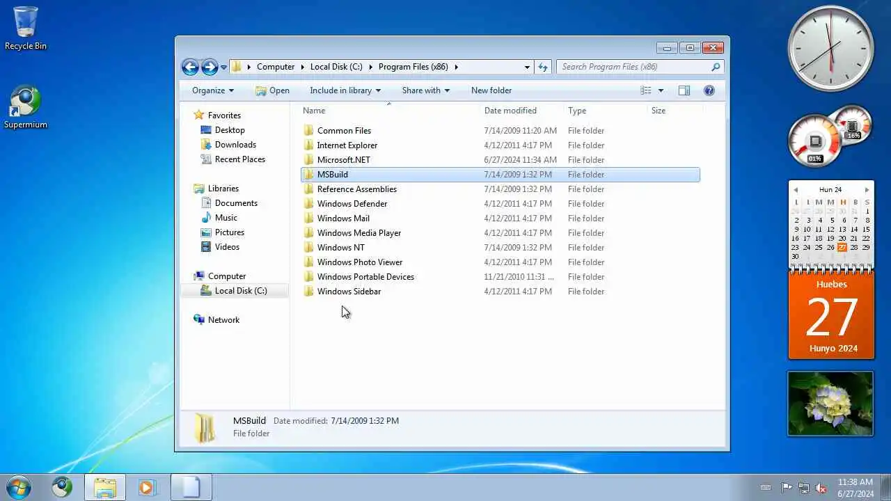Click the muted volume tray icon
The height and width of the screenshot is (501, 891).
pyautogui.click(x=821, y=488)
